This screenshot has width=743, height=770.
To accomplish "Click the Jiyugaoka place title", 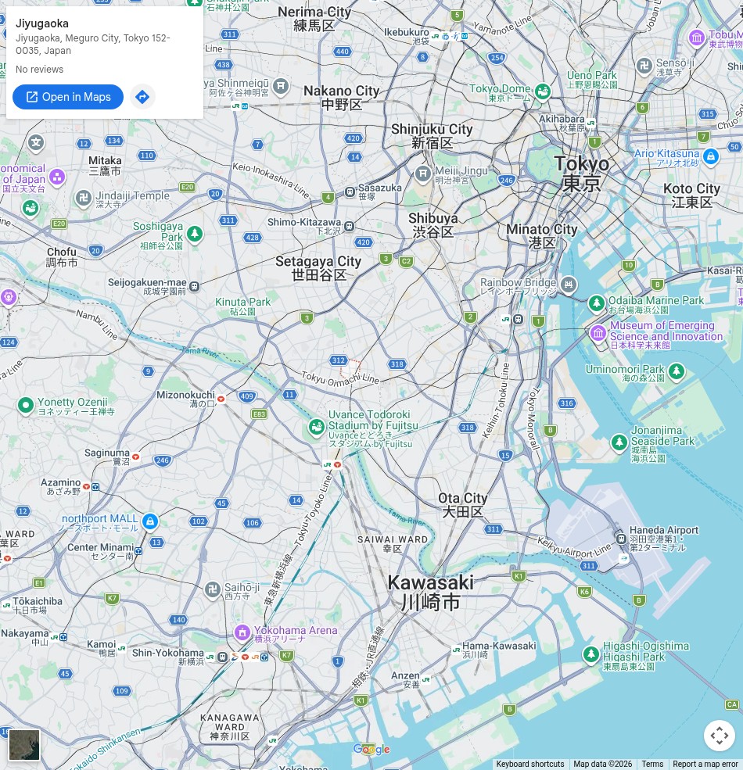I will [42, 23].
